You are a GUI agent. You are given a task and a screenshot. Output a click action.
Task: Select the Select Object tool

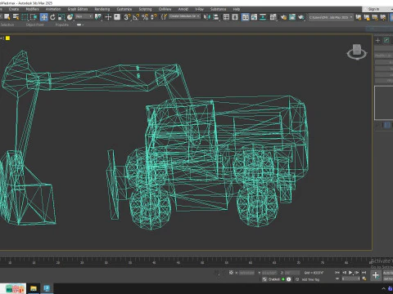tap(7, 17)
